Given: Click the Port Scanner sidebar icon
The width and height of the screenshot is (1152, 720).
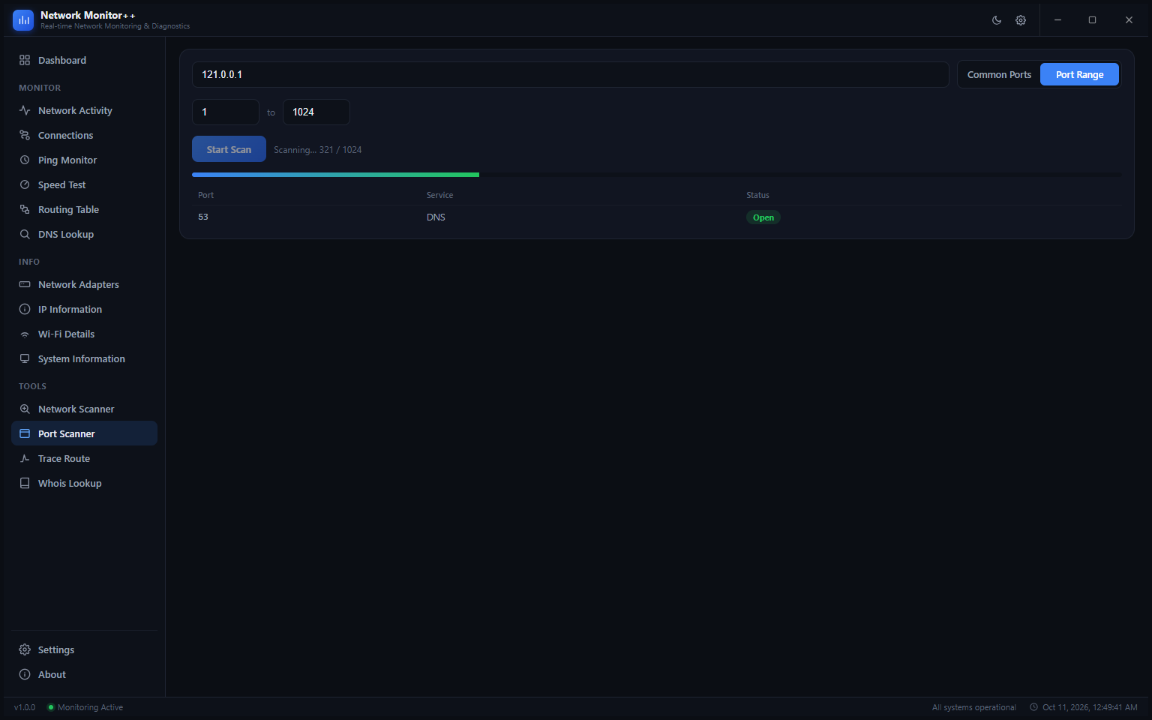Looking at the screenshot, I should 25,433.
